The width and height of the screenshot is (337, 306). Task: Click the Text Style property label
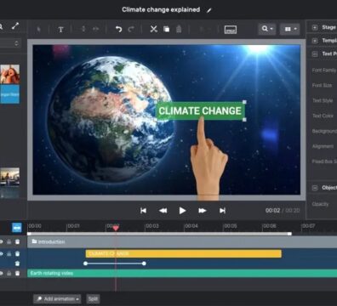coord(323,100)
